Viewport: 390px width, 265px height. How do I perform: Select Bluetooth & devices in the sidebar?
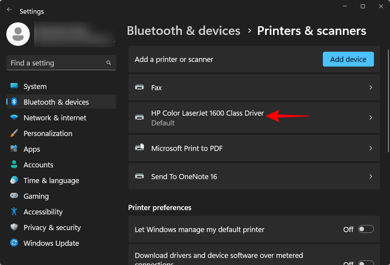tap(56, 102)
